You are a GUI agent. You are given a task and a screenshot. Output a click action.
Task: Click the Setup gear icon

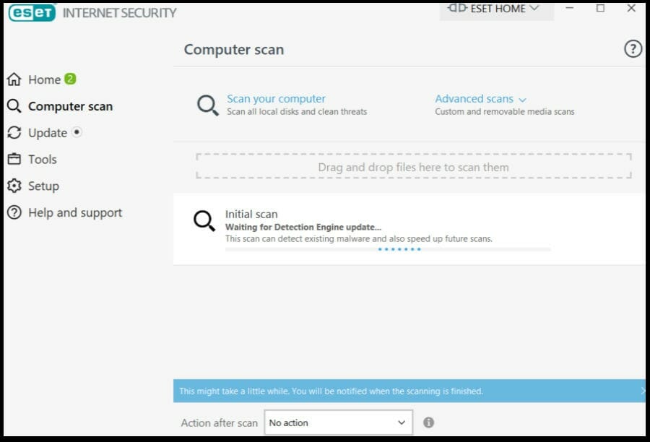[14, 186]
